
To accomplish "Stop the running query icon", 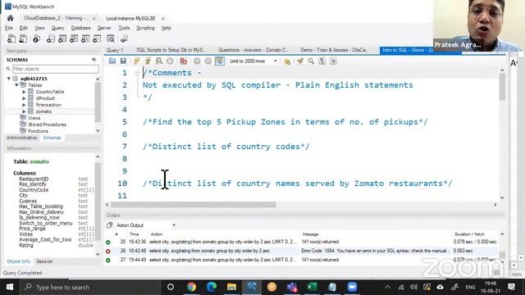I will pyautogui.click(x=170, y=61).
